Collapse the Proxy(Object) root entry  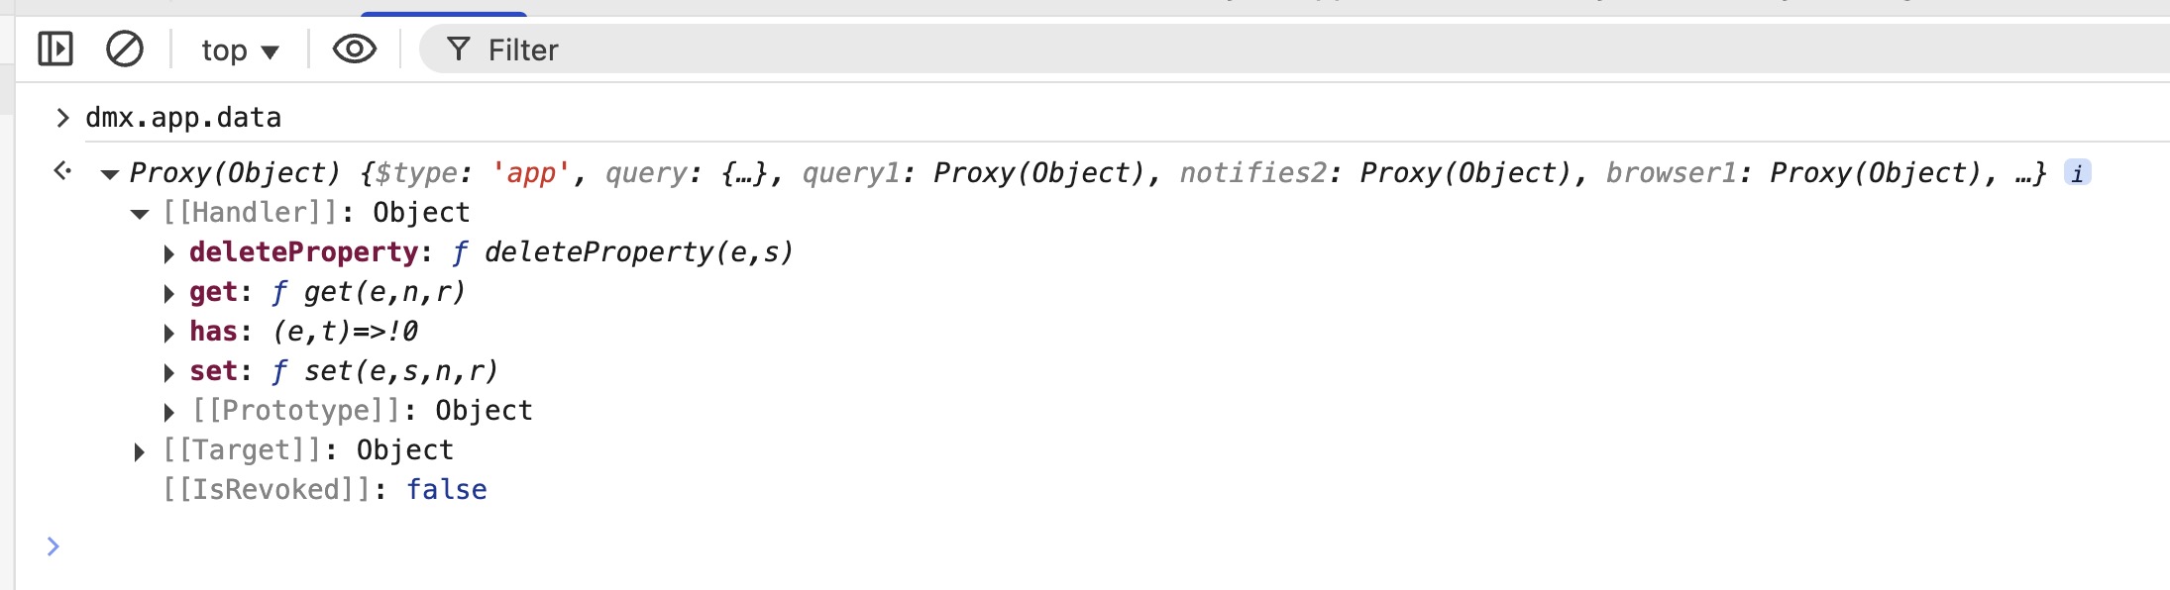110,175
